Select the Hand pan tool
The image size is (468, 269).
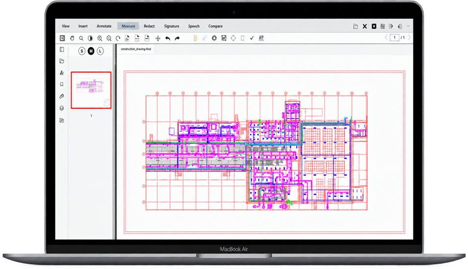point(72,38)
